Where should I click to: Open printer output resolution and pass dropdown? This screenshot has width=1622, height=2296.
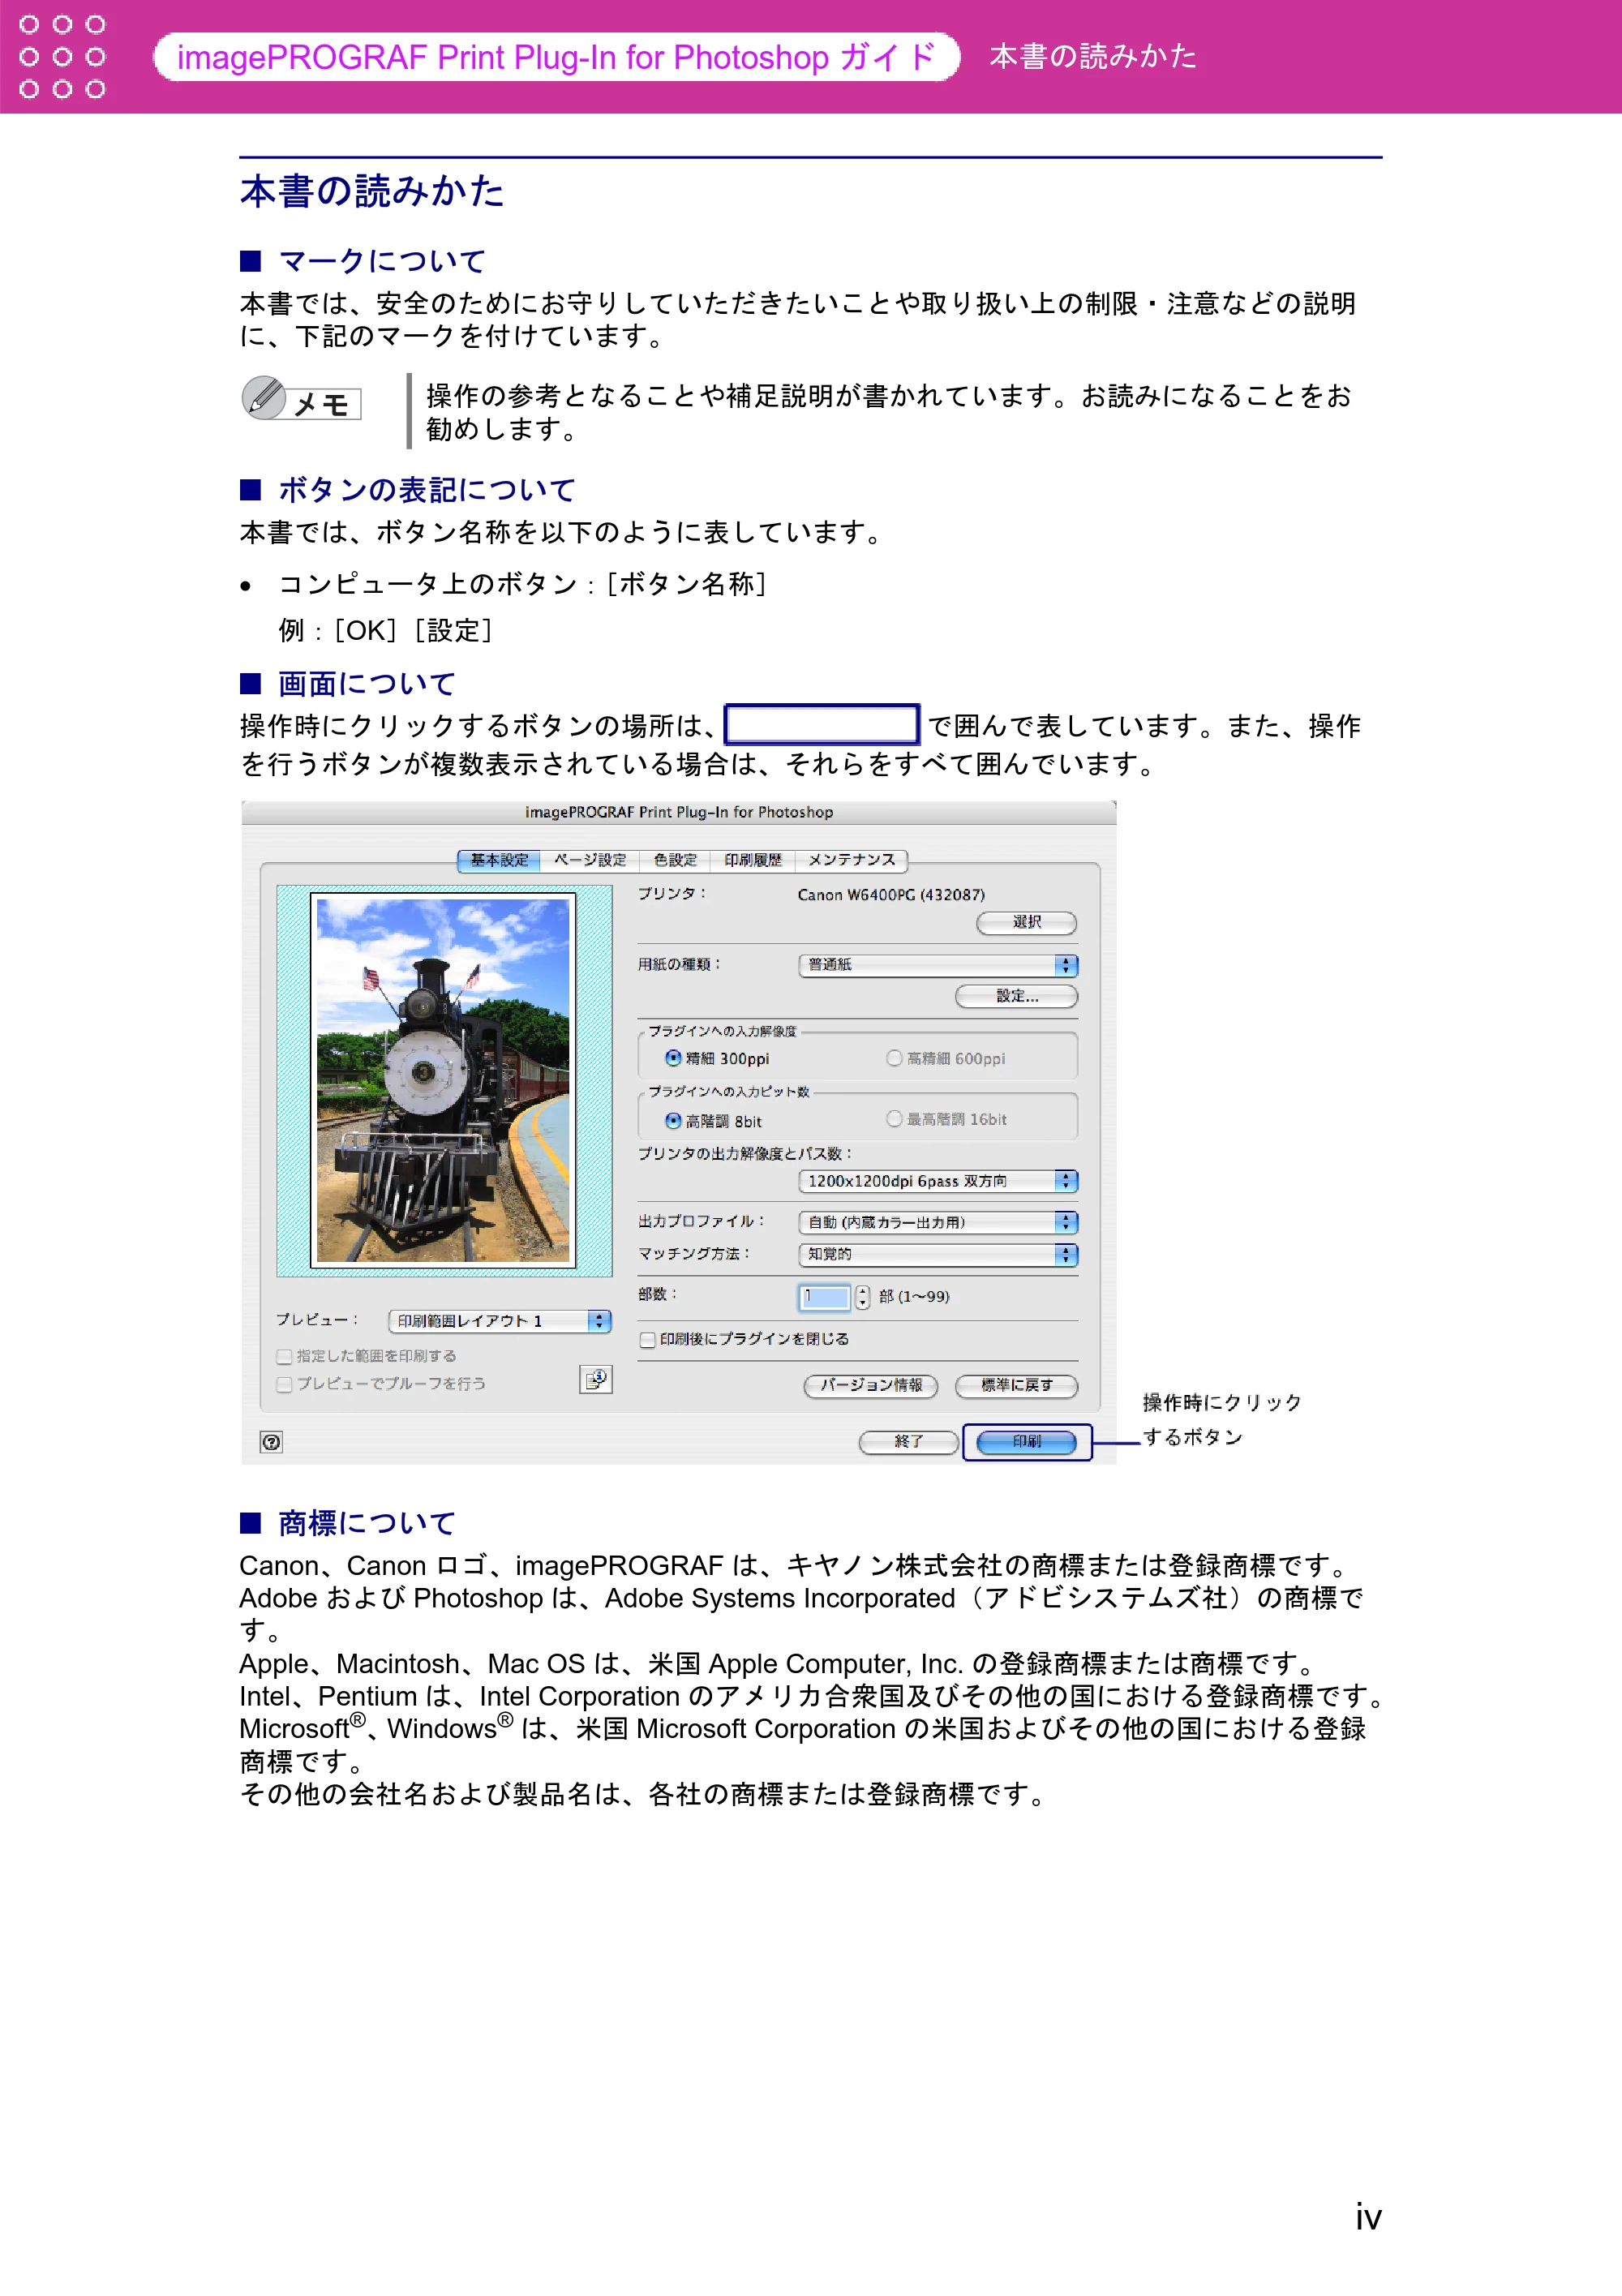[x=938, y=1181]
